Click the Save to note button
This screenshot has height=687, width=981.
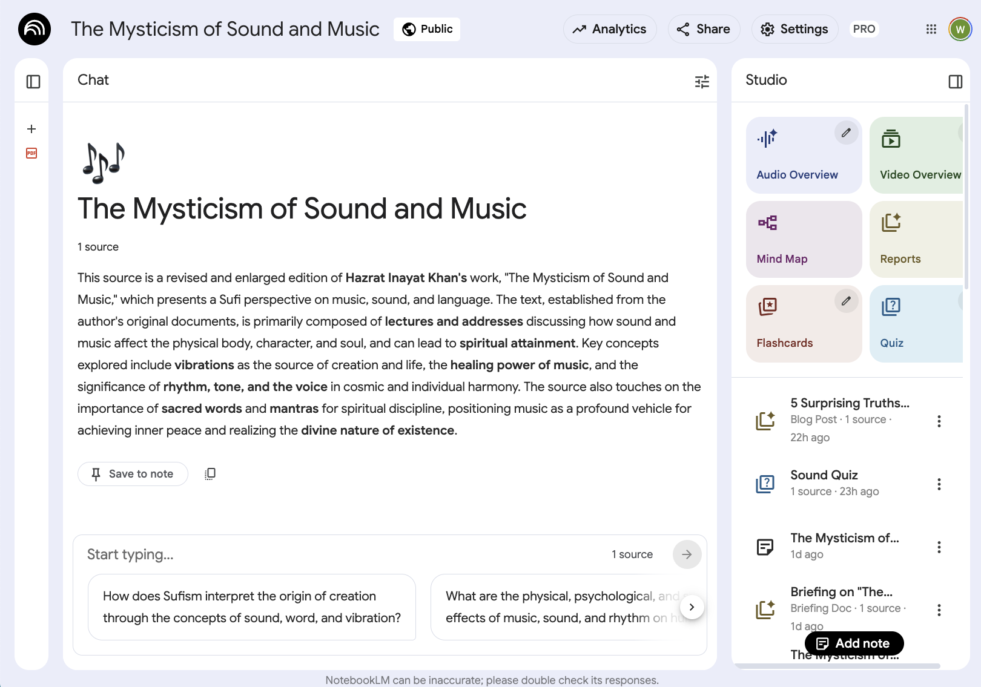point(133,474)
